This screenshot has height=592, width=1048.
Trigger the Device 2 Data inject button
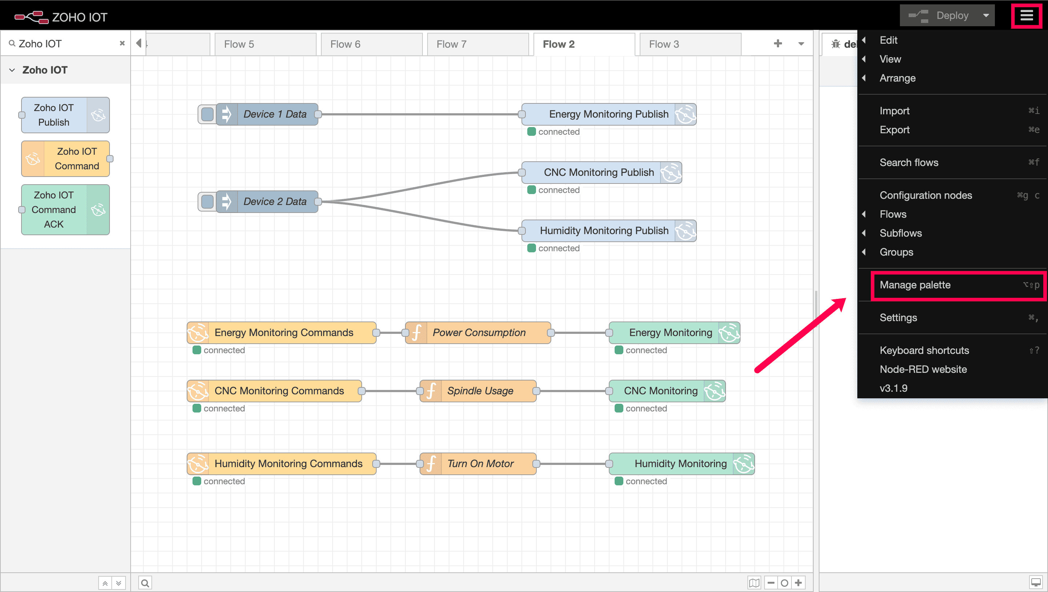pos(207,202)
